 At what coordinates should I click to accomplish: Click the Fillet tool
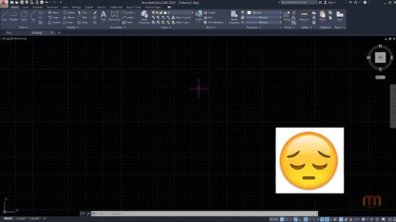click(x=82, y=17)
